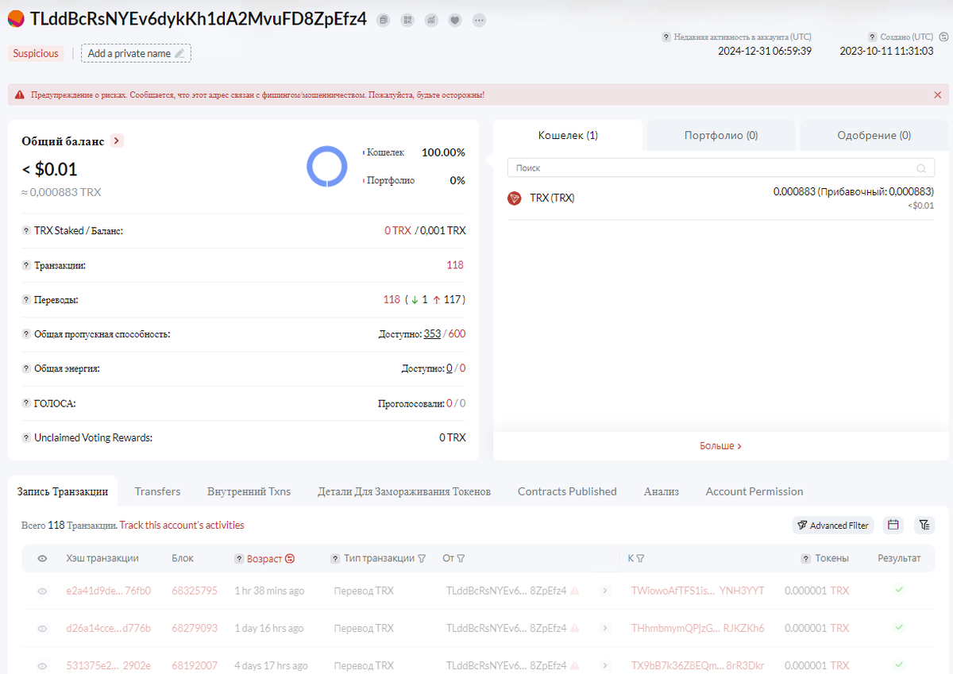The height and width of the screenshot is (674, 953).
Task: Click help icon for 'TRX Staked / Баланс'
Action: 26,231
